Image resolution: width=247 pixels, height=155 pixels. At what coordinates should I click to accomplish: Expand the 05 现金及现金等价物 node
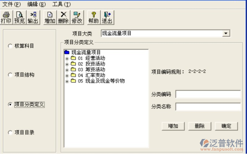point(67,81)
